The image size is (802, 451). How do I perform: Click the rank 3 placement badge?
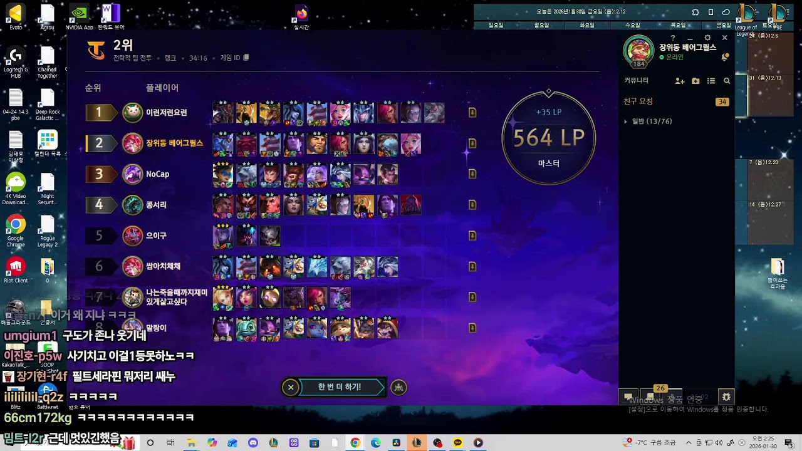[101, 174]
